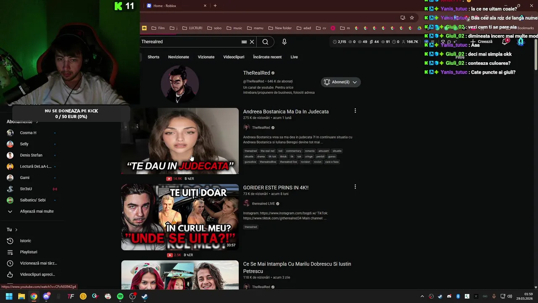Image resolution: width=538 pixels, height=303 pixels.
Task: Open Videoclipuri apreciate in sidebar
Action: [x=32, y=274]
